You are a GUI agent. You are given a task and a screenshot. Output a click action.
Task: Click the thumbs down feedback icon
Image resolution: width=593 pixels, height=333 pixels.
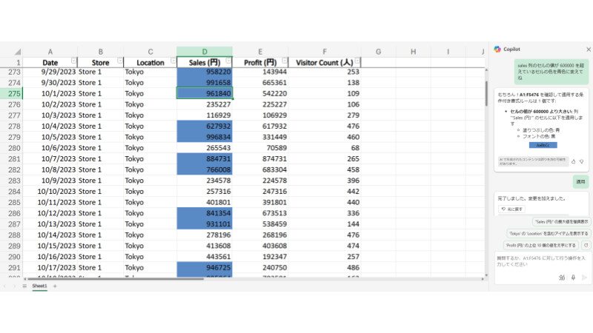pos(583,161)
